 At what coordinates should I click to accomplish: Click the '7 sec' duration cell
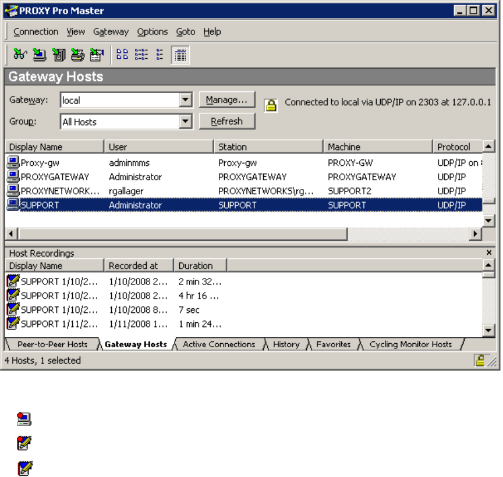coord(189,309)
